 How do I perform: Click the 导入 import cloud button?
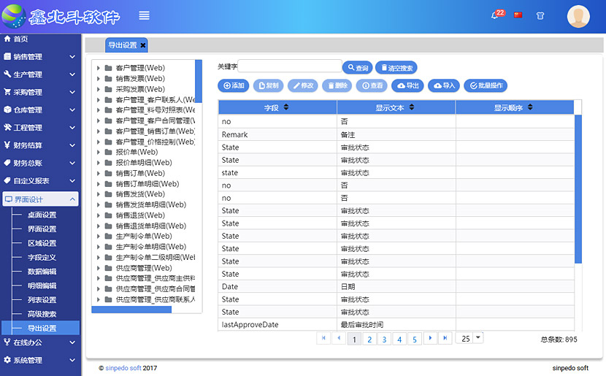click(x=444, y=85)
